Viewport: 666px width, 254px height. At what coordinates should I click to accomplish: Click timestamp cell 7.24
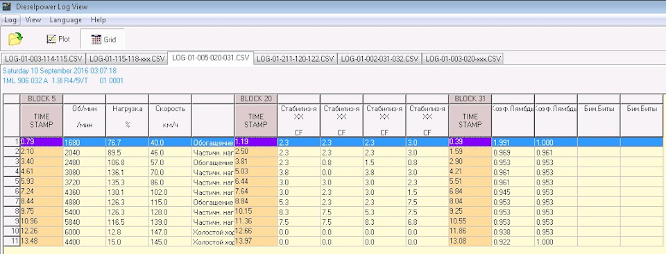(x=42, y=192)
